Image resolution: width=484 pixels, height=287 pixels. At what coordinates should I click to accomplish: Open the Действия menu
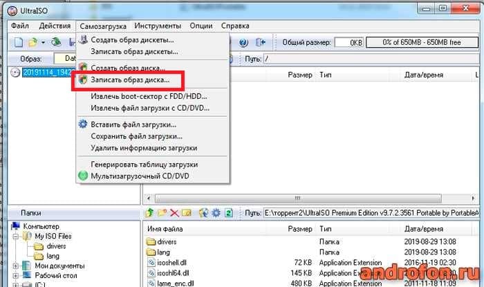55,26
